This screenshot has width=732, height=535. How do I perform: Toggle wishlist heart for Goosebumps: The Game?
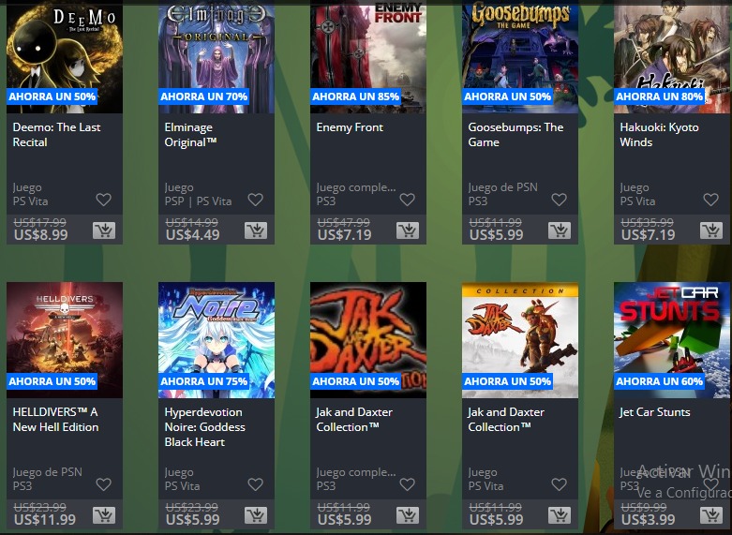(559, 200)
